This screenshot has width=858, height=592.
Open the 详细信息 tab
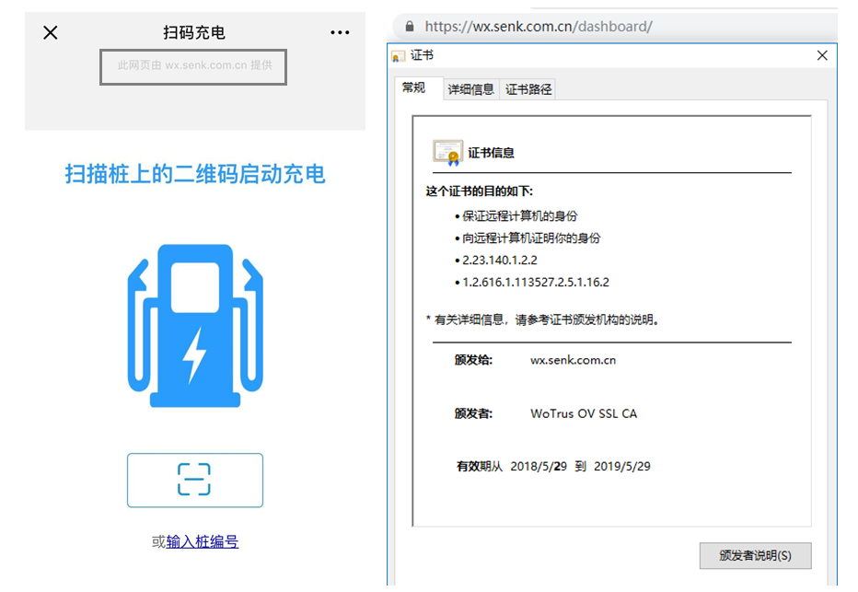point(470,89)
